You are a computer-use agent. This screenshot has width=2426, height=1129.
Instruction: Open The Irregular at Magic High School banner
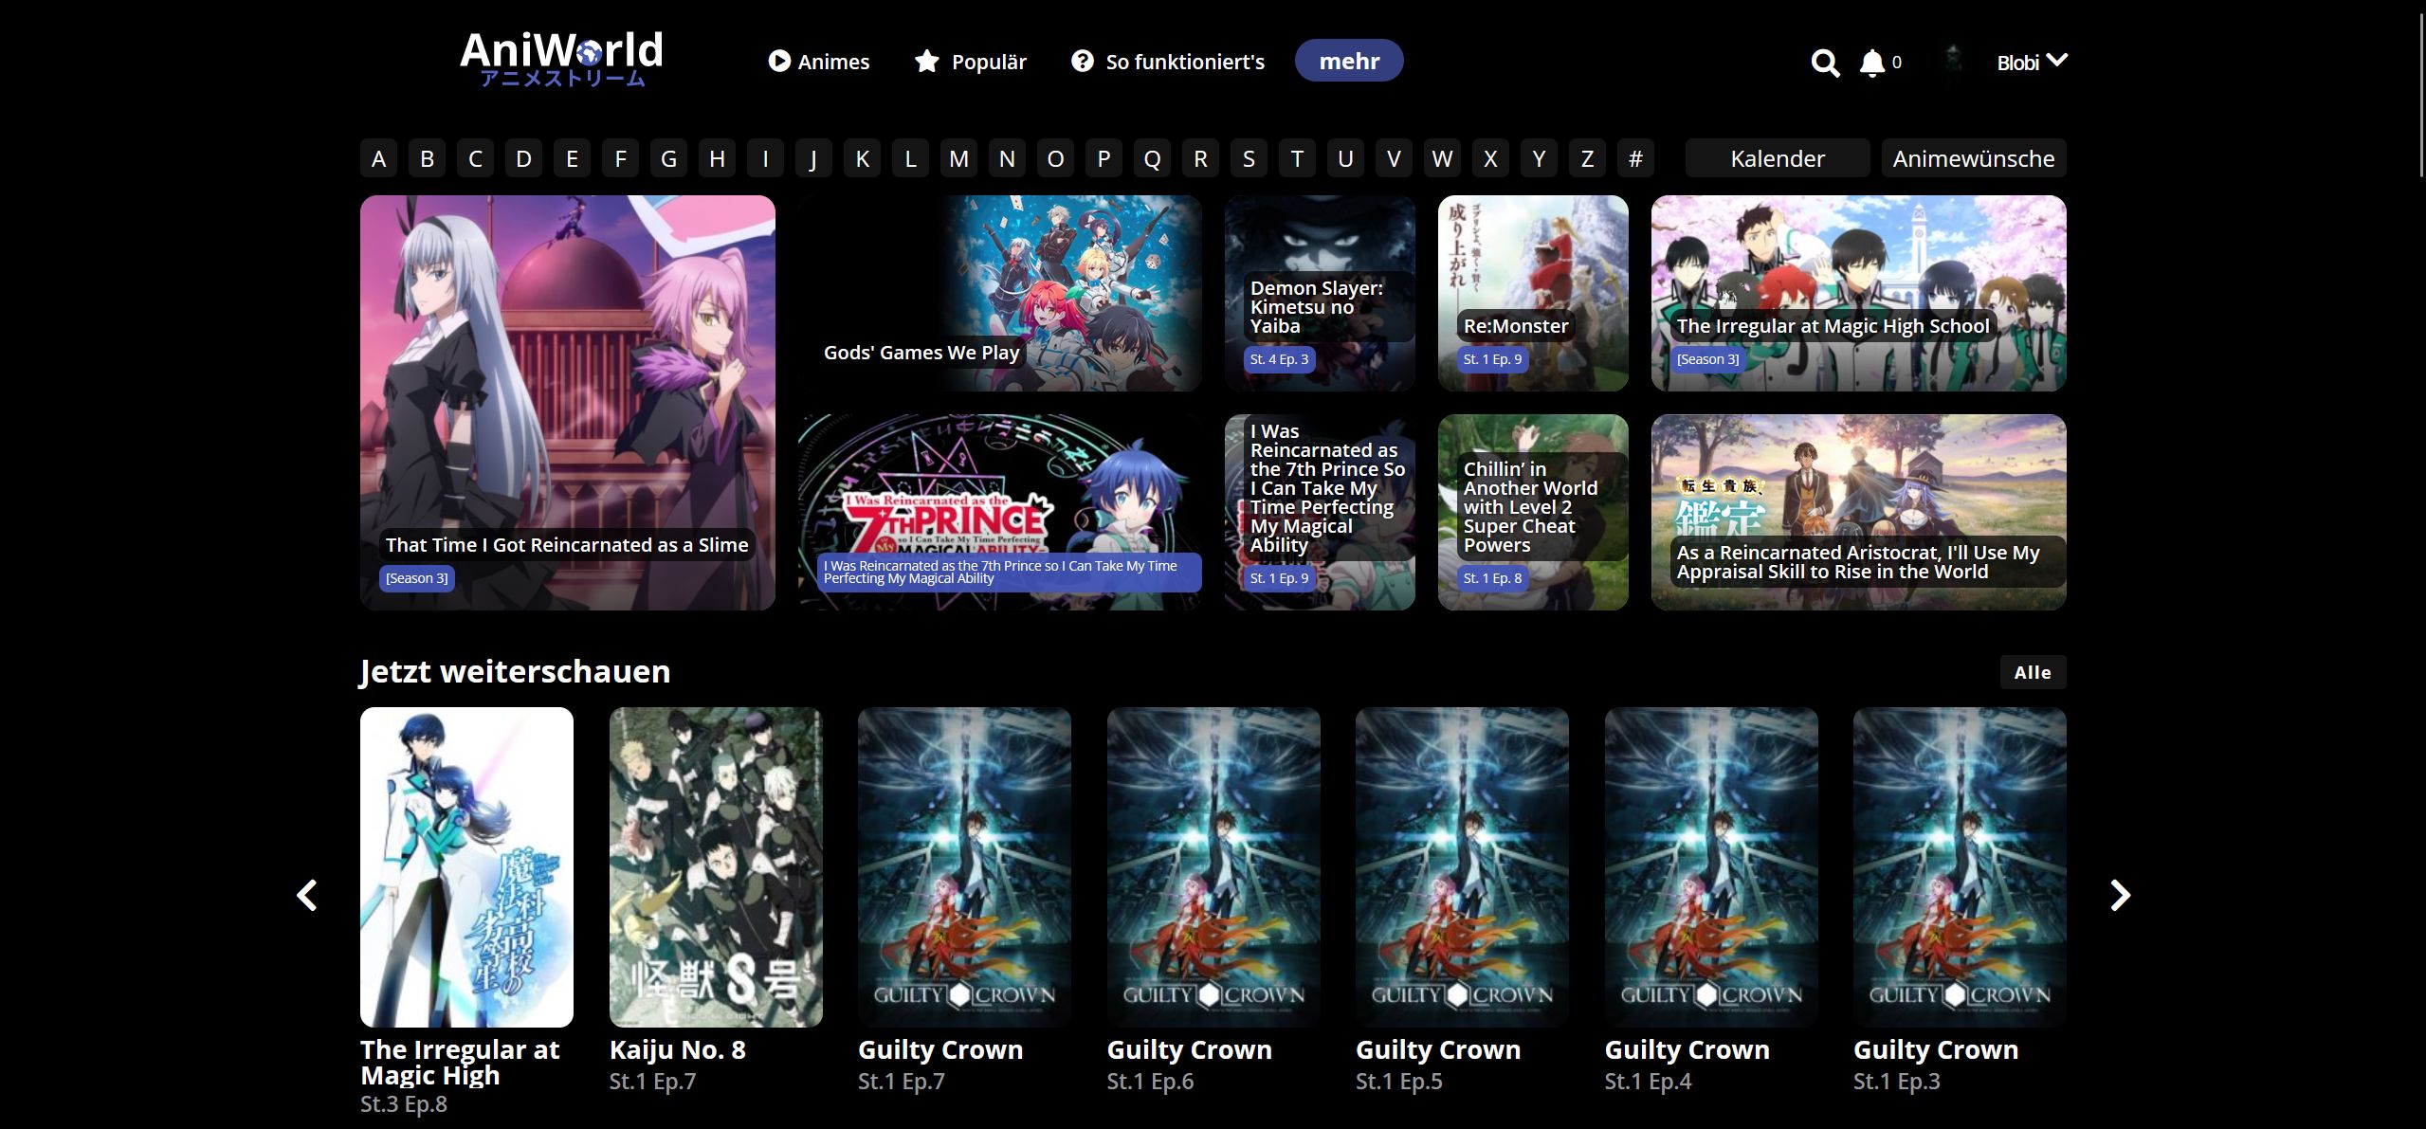click(x=1858, y=293)
